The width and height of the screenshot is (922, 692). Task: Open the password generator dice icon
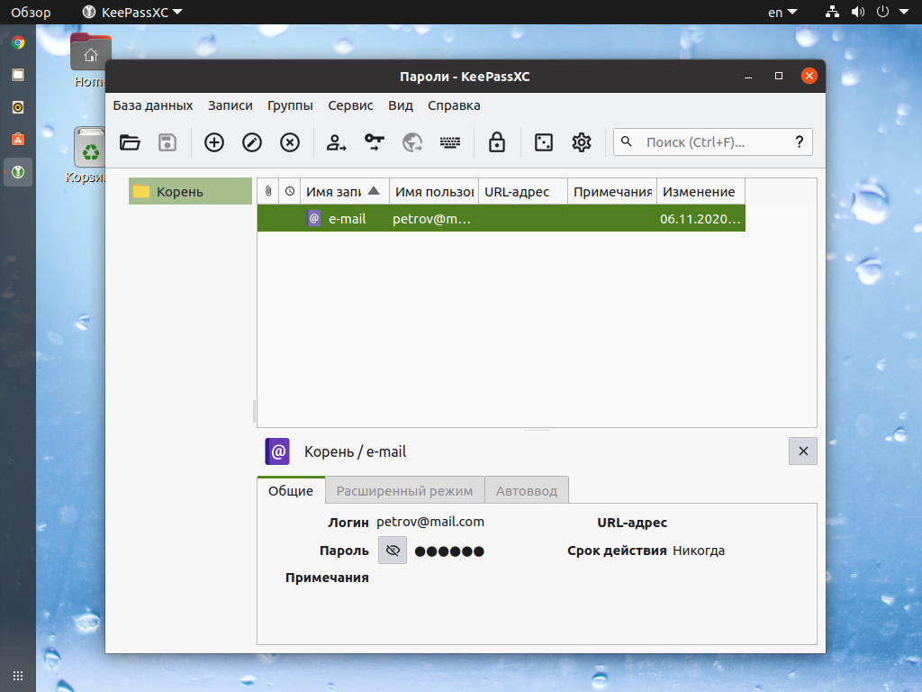pyautogui.click(x=542, y=142)
